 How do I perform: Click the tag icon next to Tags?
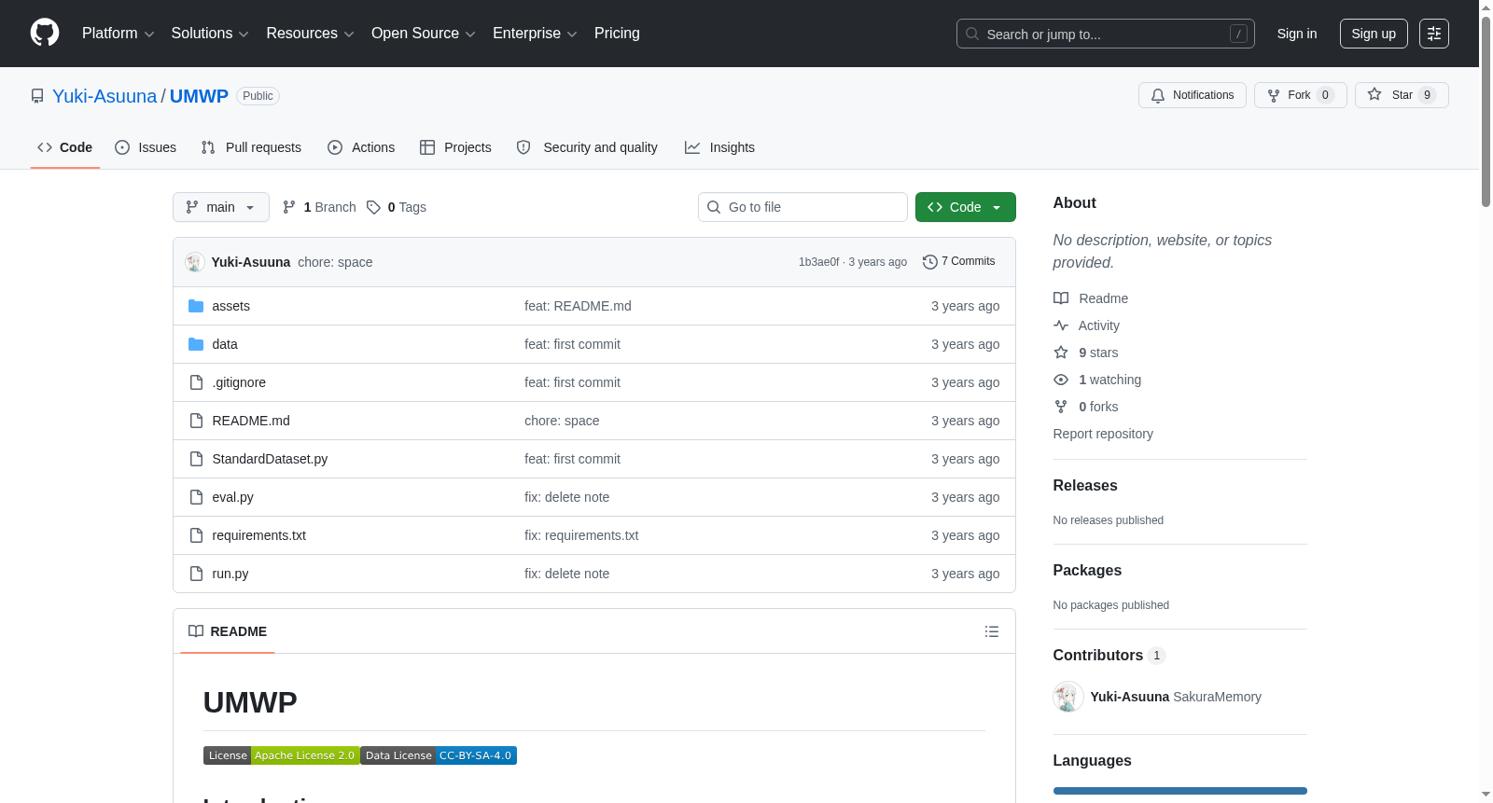click(x=373, y=207)
